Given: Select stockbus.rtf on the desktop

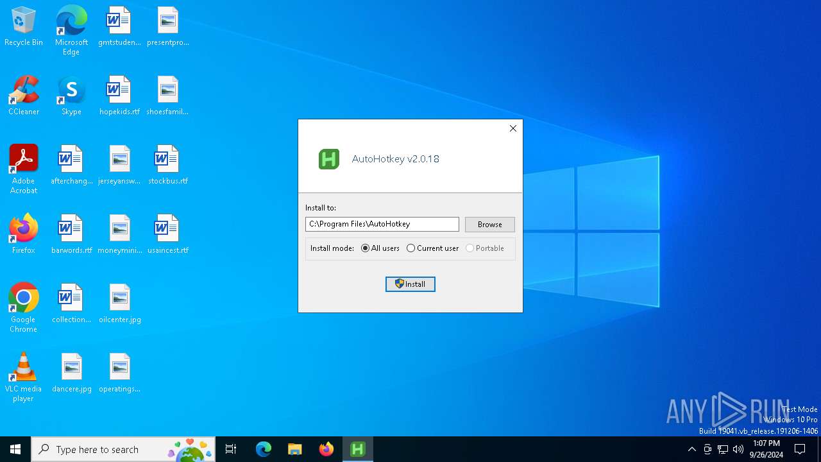Looking at the screenshot, I should click(167, 166).
